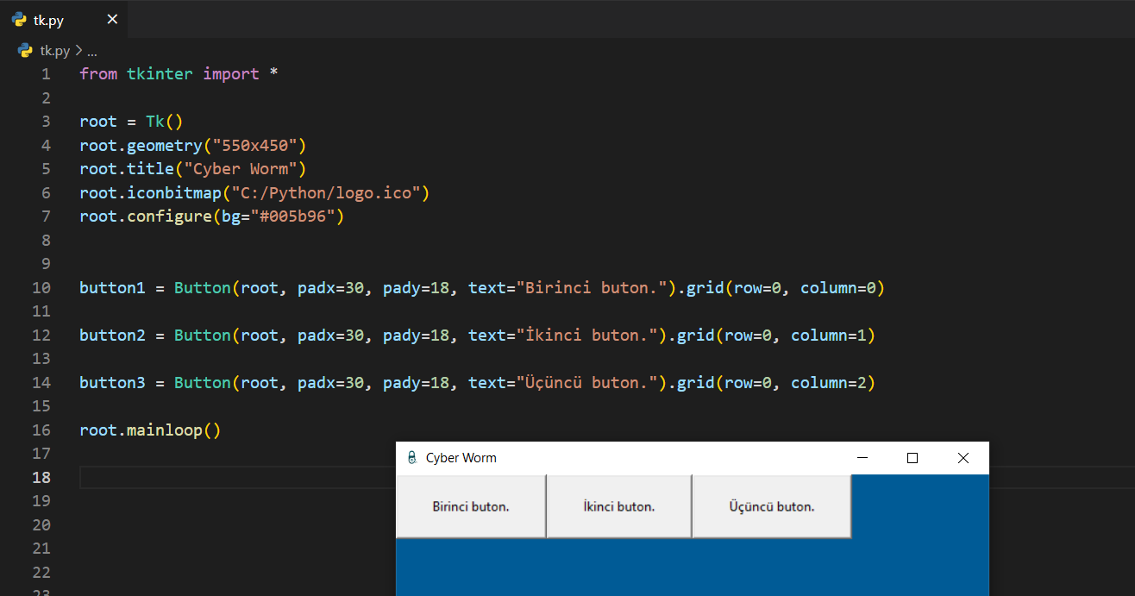Close the Cyber Worm window

[x=963, y=458]
